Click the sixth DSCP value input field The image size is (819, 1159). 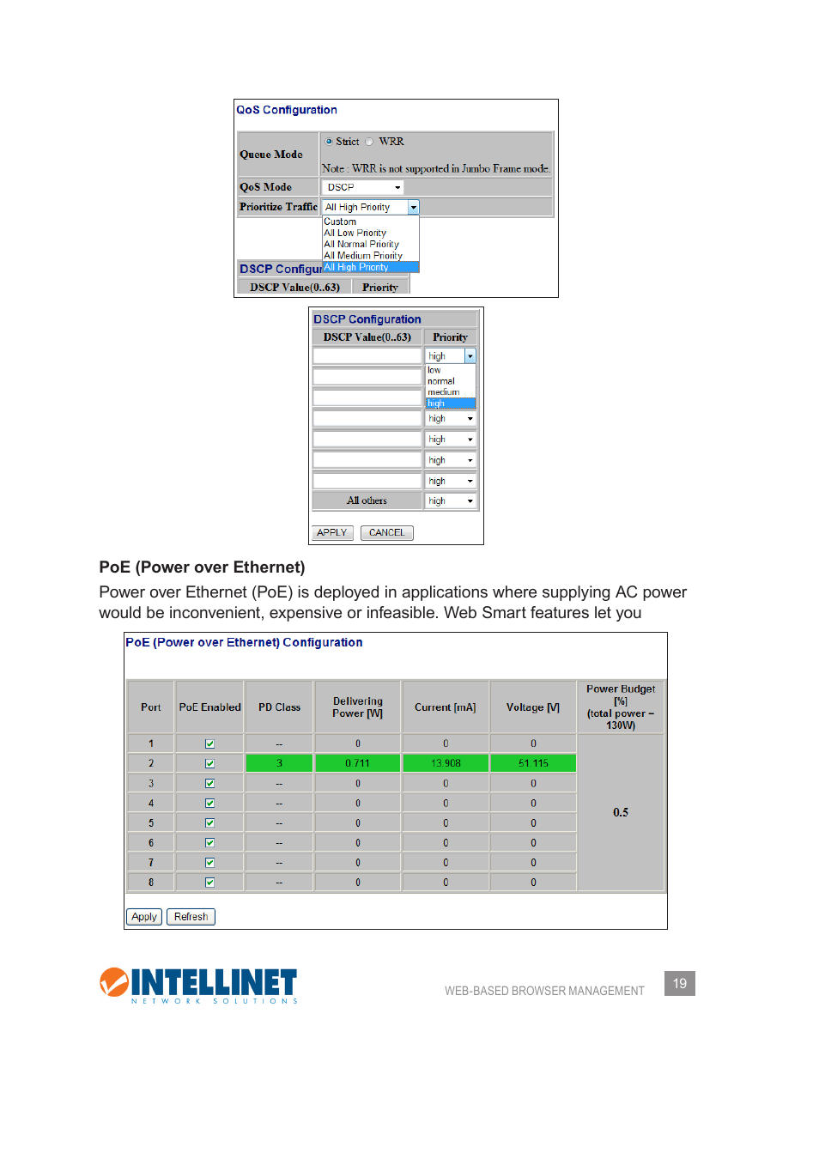[367, 460]
